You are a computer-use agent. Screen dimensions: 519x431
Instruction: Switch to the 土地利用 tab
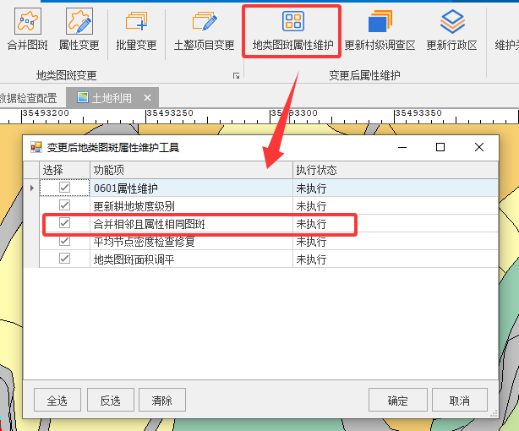110,98
